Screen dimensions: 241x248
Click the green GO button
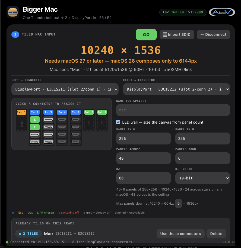coord(146,34)
